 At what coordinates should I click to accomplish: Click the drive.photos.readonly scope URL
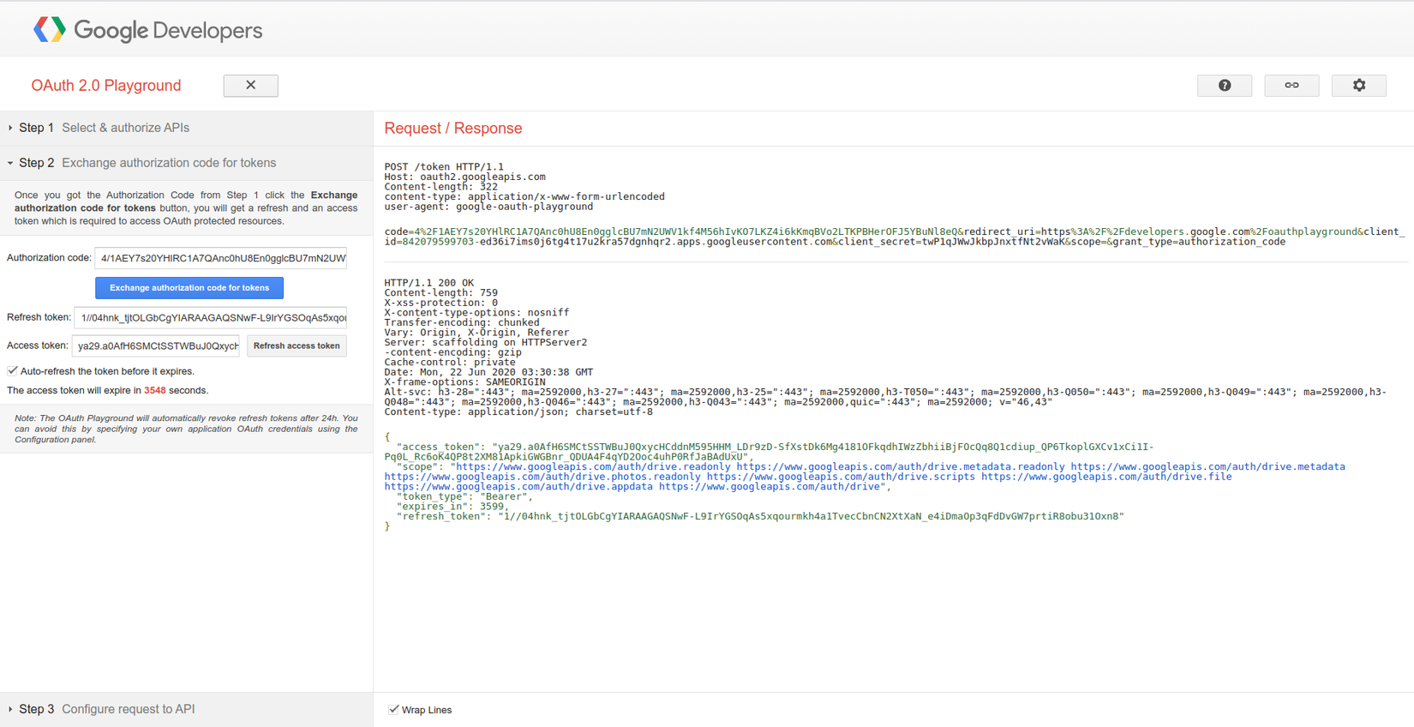click(542, 477)
